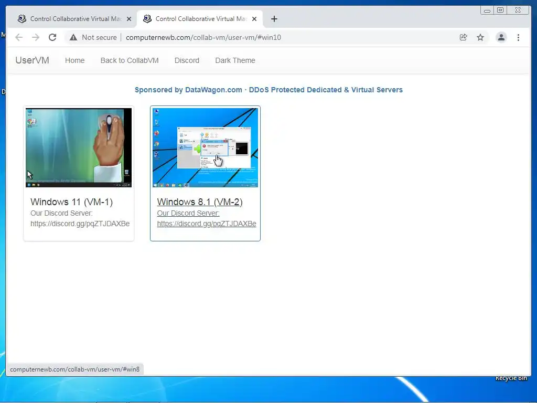Click the Windows 8.1 (VM-2) title
537x403 pixels.
(200, 202)
